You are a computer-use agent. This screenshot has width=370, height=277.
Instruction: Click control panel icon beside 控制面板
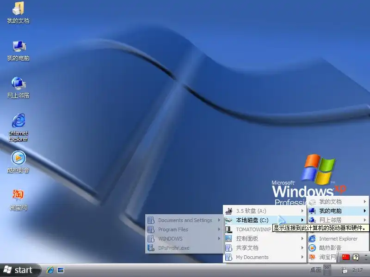click(x=228, y=239)
